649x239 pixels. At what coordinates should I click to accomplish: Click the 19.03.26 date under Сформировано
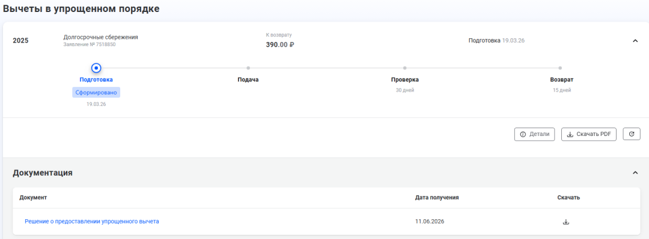pos(96,104)
